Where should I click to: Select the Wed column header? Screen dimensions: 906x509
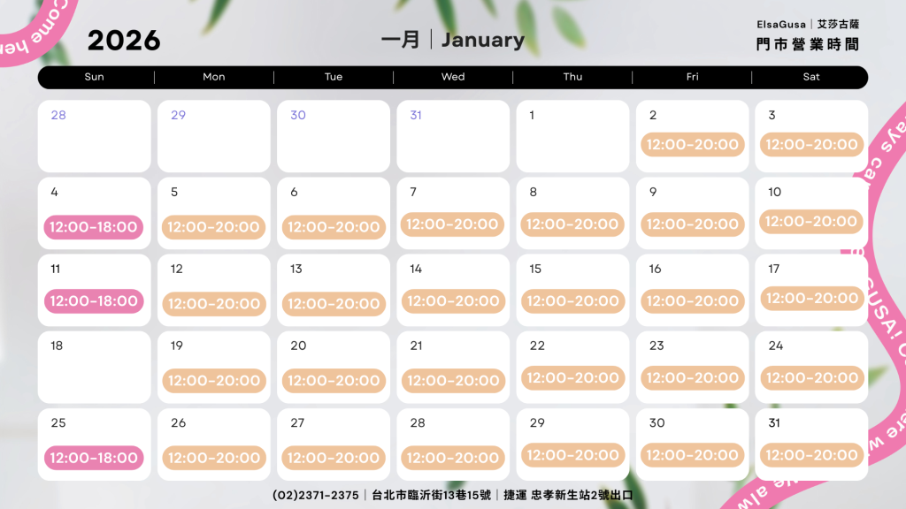453,77
